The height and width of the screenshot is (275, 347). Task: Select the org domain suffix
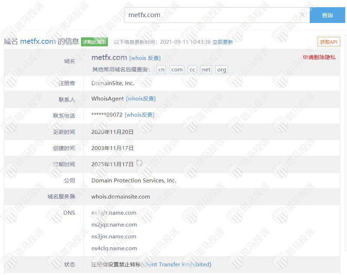click(222, 70)
